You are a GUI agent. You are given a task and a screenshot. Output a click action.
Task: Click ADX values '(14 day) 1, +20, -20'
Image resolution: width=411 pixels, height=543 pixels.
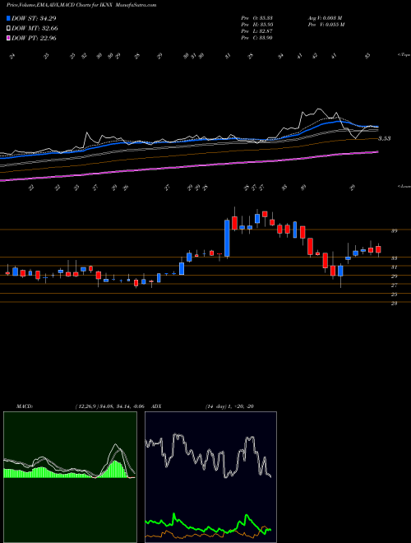pos(229,406)
